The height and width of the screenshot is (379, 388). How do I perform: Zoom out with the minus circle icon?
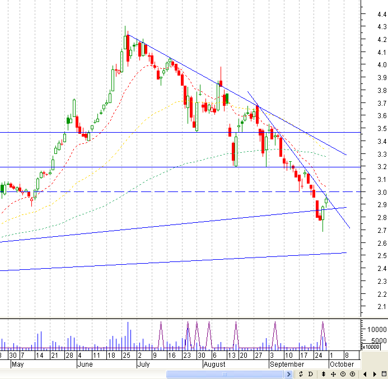coord(343,374)
